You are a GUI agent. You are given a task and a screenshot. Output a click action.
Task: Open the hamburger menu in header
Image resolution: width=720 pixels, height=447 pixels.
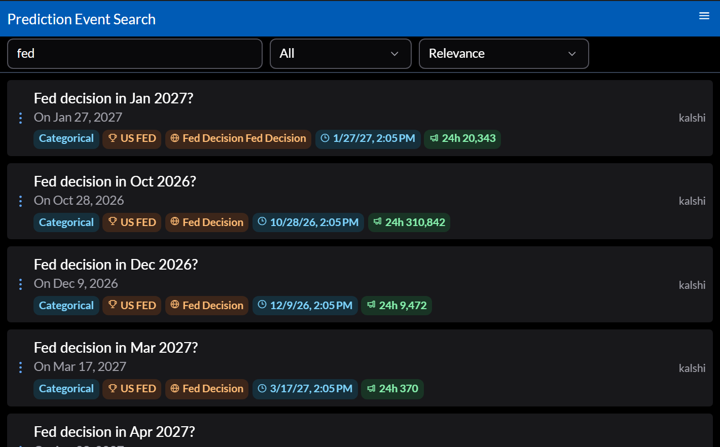click(x=704, y=16)
